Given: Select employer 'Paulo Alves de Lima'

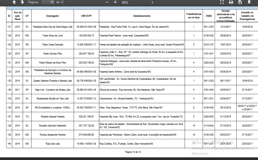Looking at the screenshot, I should [53, 36].
